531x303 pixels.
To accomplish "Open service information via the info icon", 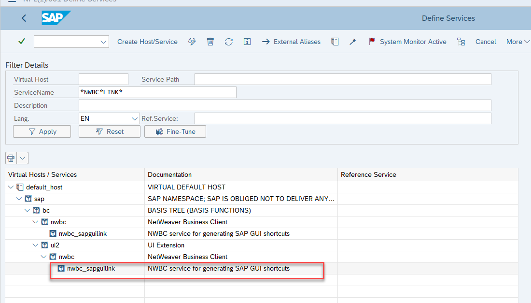I will point(247,42).
